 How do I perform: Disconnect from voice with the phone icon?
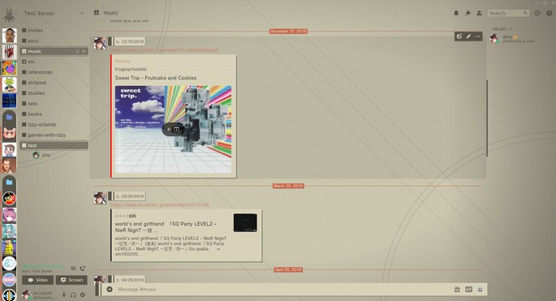83,269
